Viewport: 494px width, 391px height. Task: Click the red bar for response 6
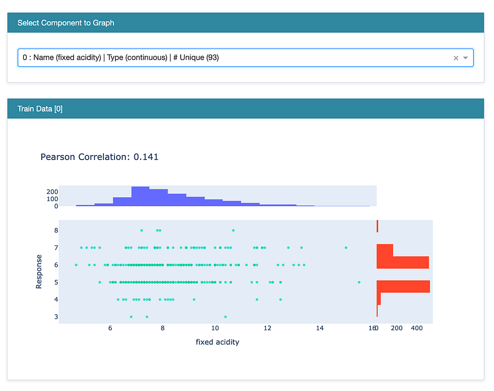coord(403,263)
